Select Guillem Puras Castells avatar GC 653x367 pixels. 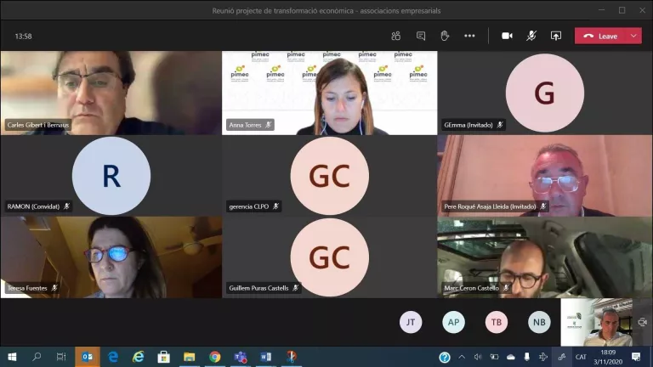(329, 257)
